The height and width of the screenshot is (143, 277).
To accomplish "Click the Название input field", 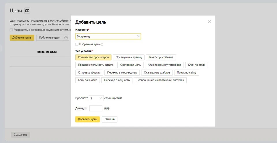I will pyautogui.click(x=108, y=36).
